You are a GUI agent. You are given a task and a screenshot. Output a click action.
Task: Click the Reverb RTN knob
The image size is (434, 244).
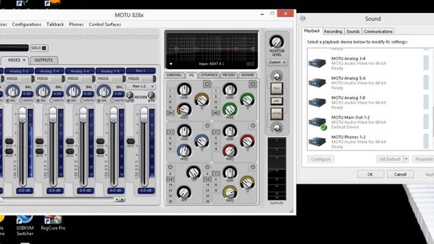[x=151, y=95]
